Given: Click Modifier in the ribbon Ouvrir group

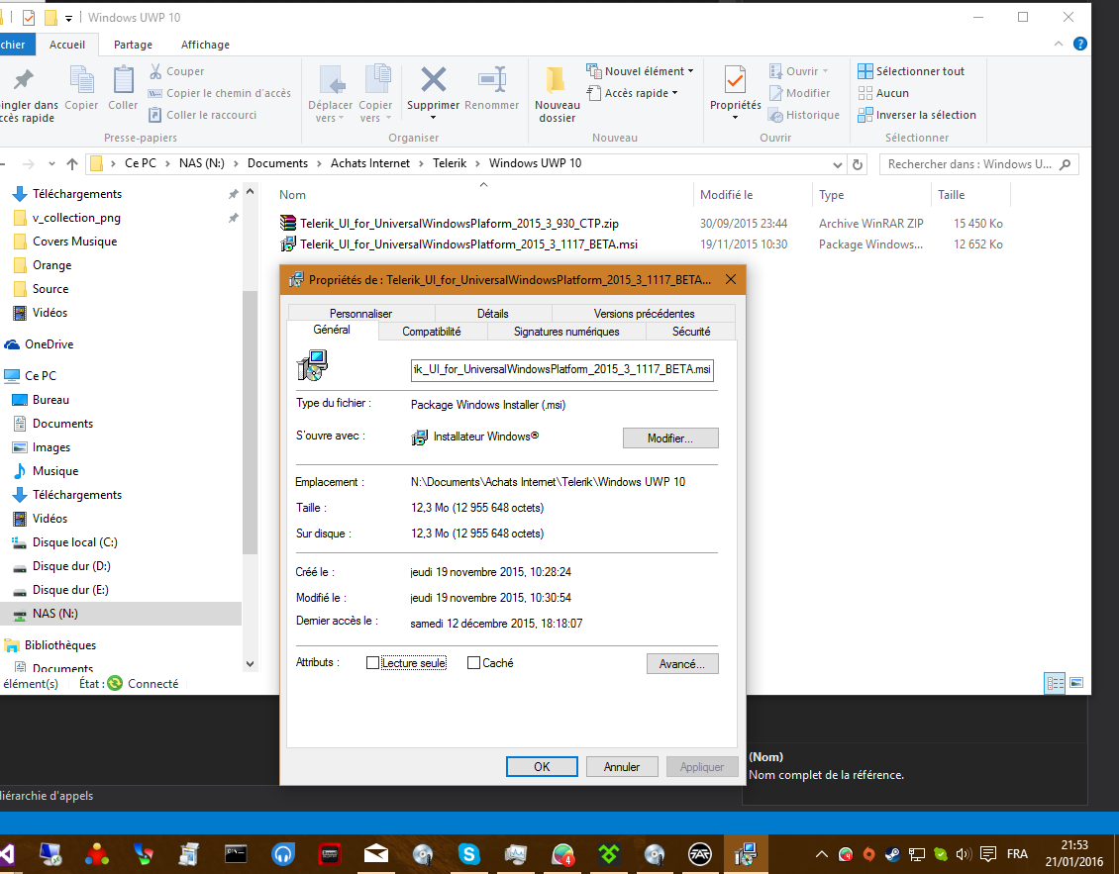Looking at the screenshot, I should [800, 93].
